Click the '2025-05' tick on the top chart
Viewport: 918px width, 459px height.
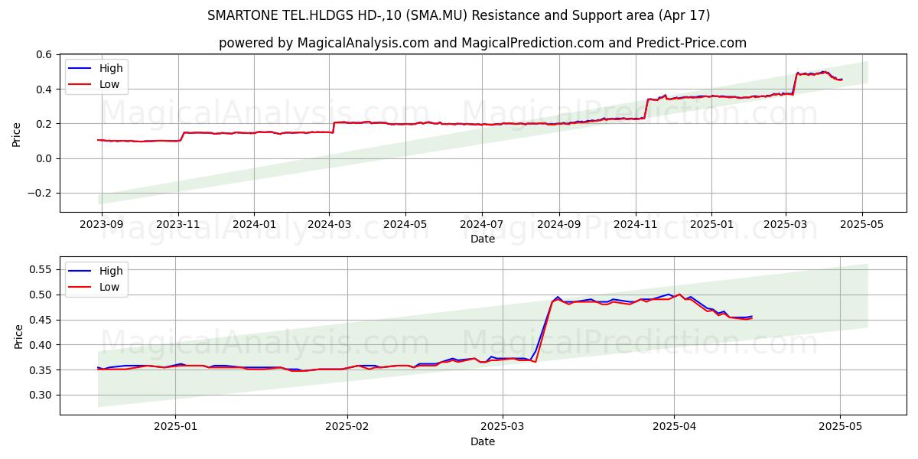(862, 224)
